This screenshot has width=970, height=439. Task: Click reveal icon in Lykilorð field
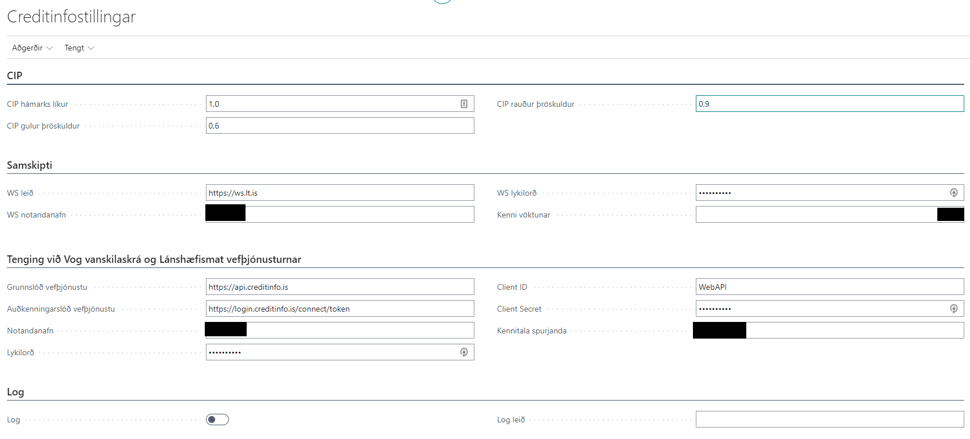point(463,352)
